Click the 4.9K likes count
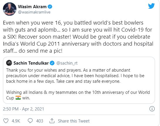160x126 pixels. (16, 121)
